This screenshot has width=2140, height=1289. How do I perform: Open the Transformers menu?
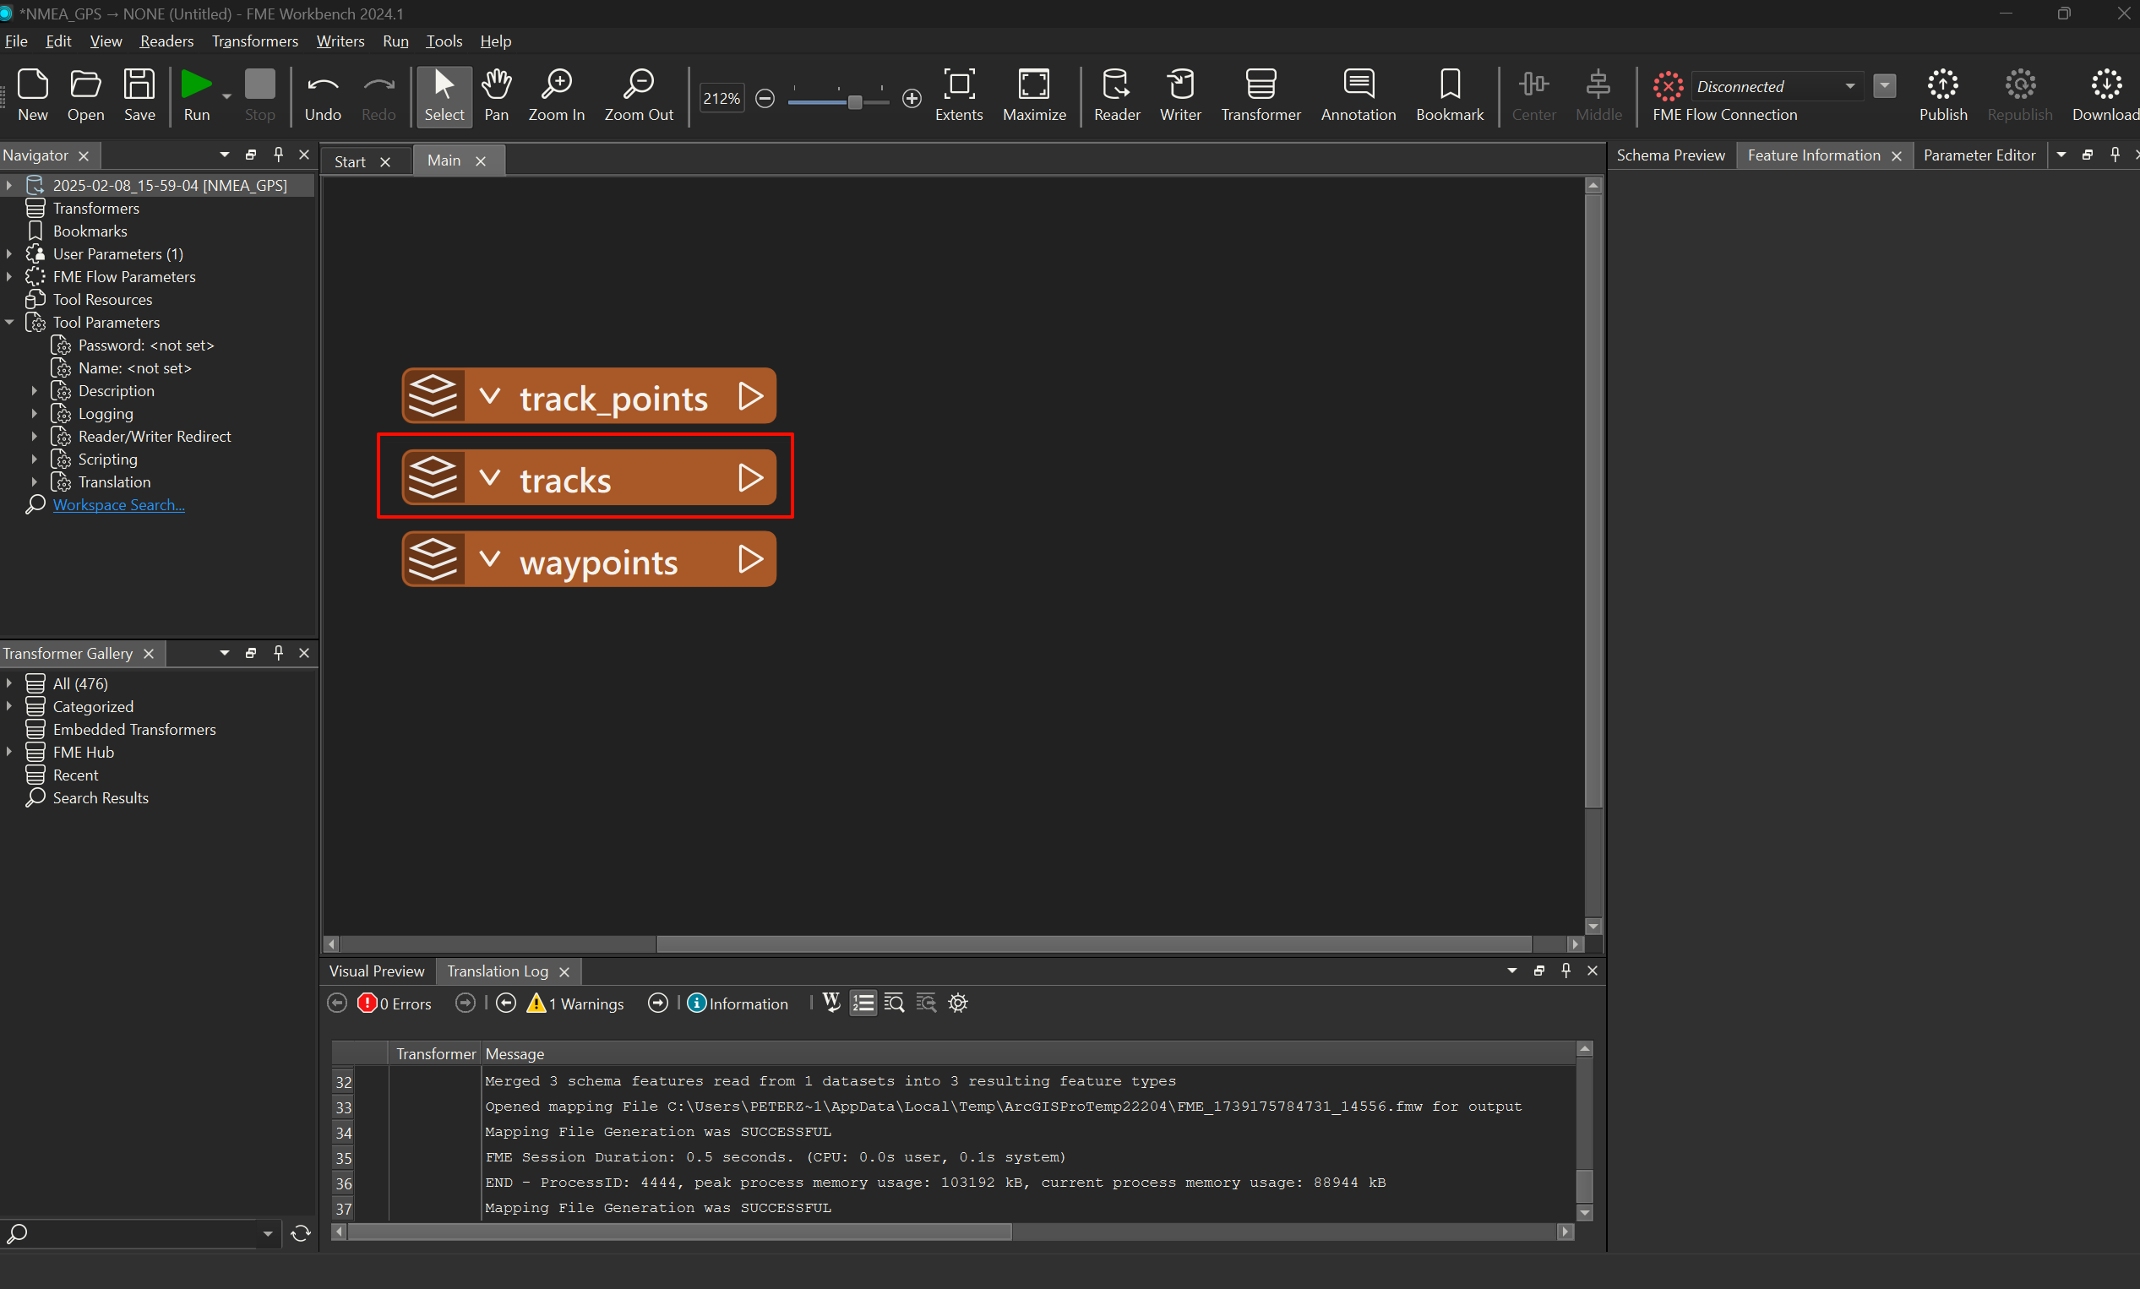pos(254,41)
